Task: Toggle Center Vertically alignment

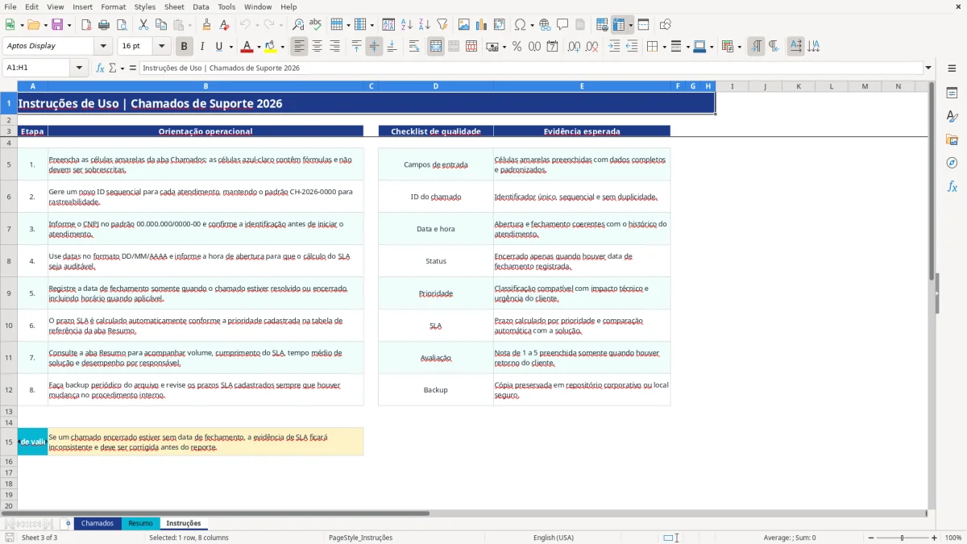Action: pyautogui.click(x=374, y=47)
